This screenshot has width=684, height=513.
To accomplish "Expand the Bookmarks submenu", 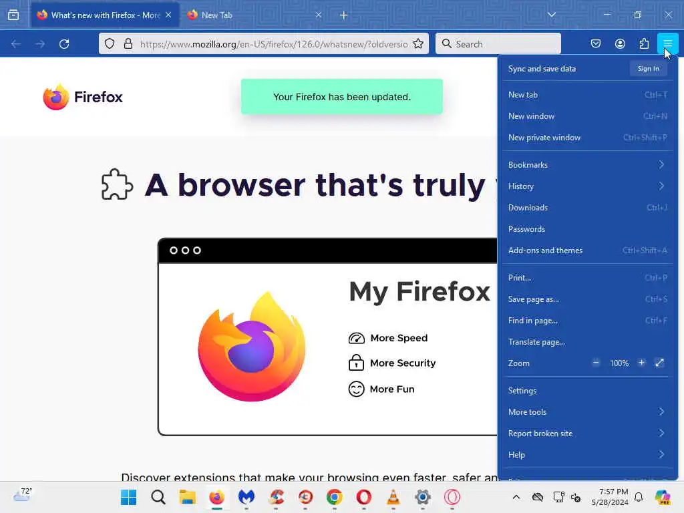I will [588, 165].
